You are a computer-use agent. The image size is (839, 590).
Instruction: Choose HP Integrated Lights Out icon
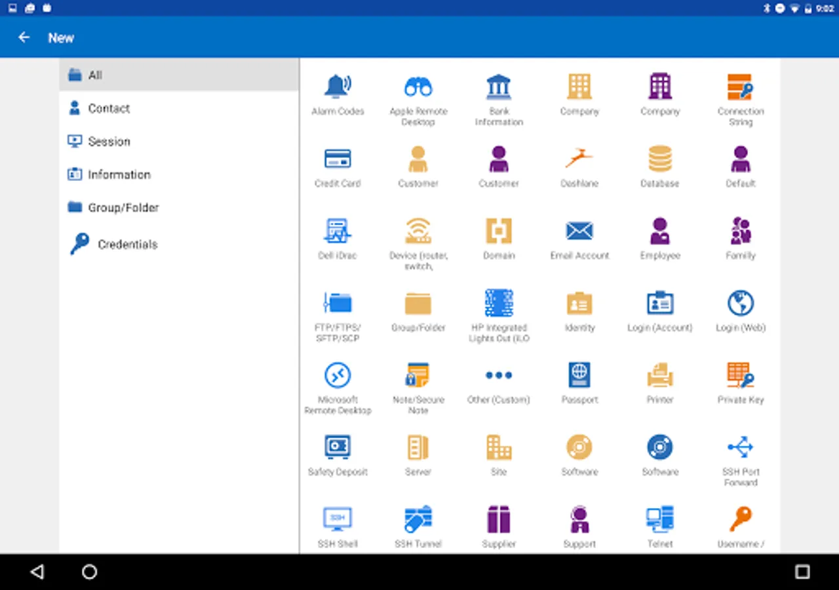click(499, 303)
